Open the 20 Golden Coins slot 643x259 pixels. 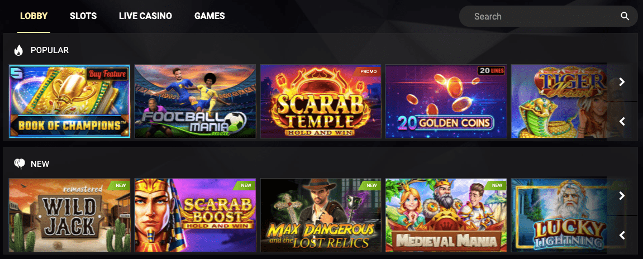point(446,101)
